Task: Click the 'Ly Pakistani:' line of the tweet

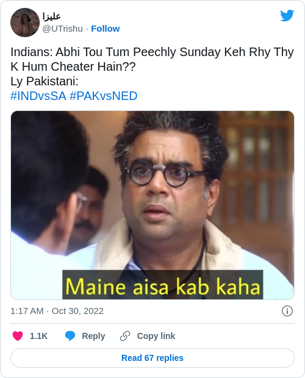Action: point(45,81)
